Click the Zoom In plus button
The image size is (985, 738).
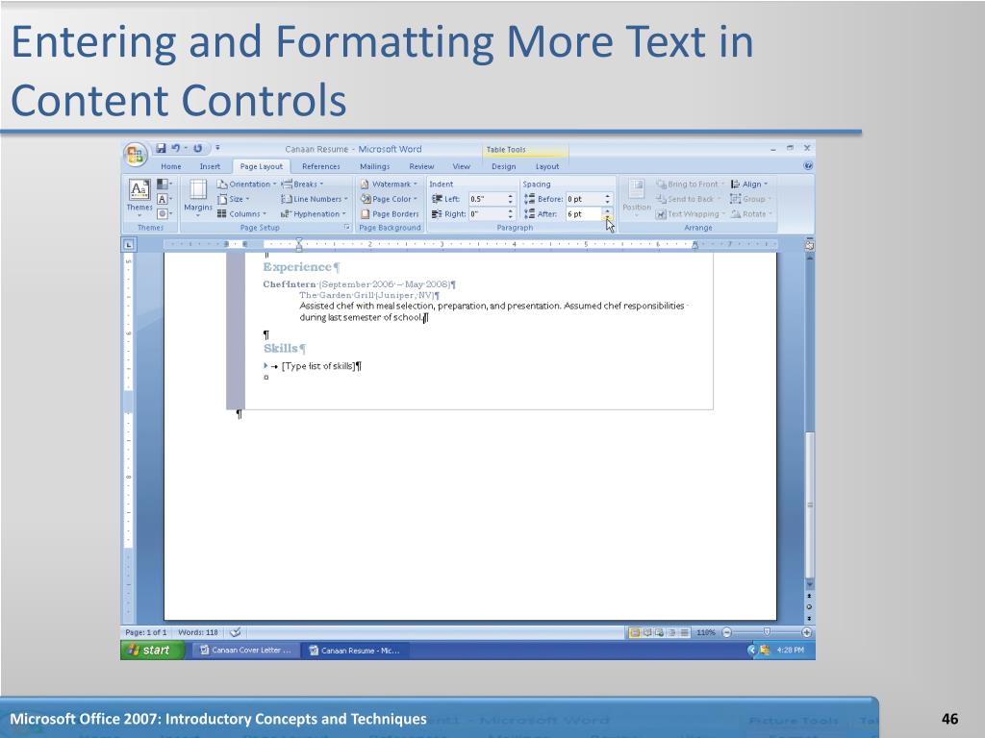point(807,632)
